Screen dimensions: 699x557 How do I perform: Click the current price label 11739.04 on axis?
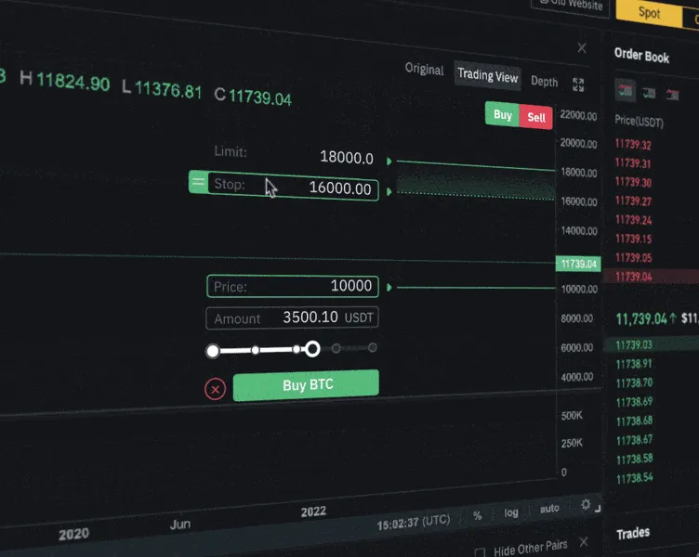[578, 264]
